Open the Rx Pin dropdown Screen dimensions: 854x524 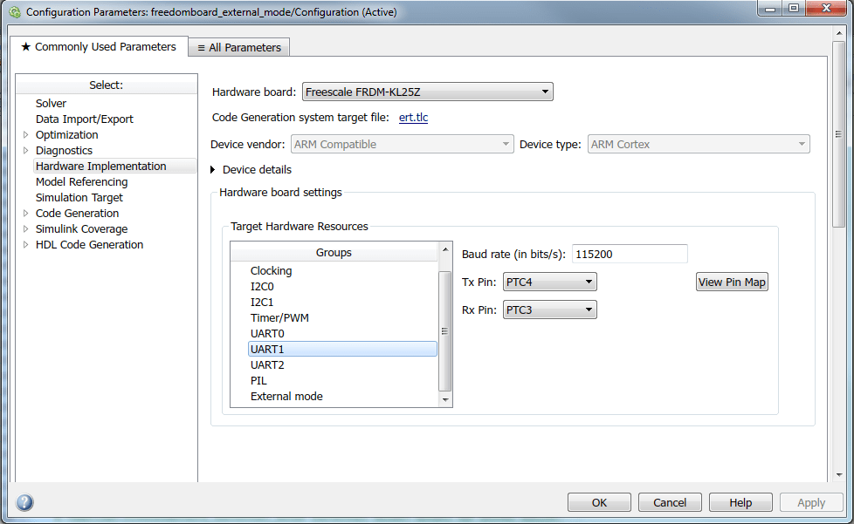pyautogui.click(x=550, y=310)
